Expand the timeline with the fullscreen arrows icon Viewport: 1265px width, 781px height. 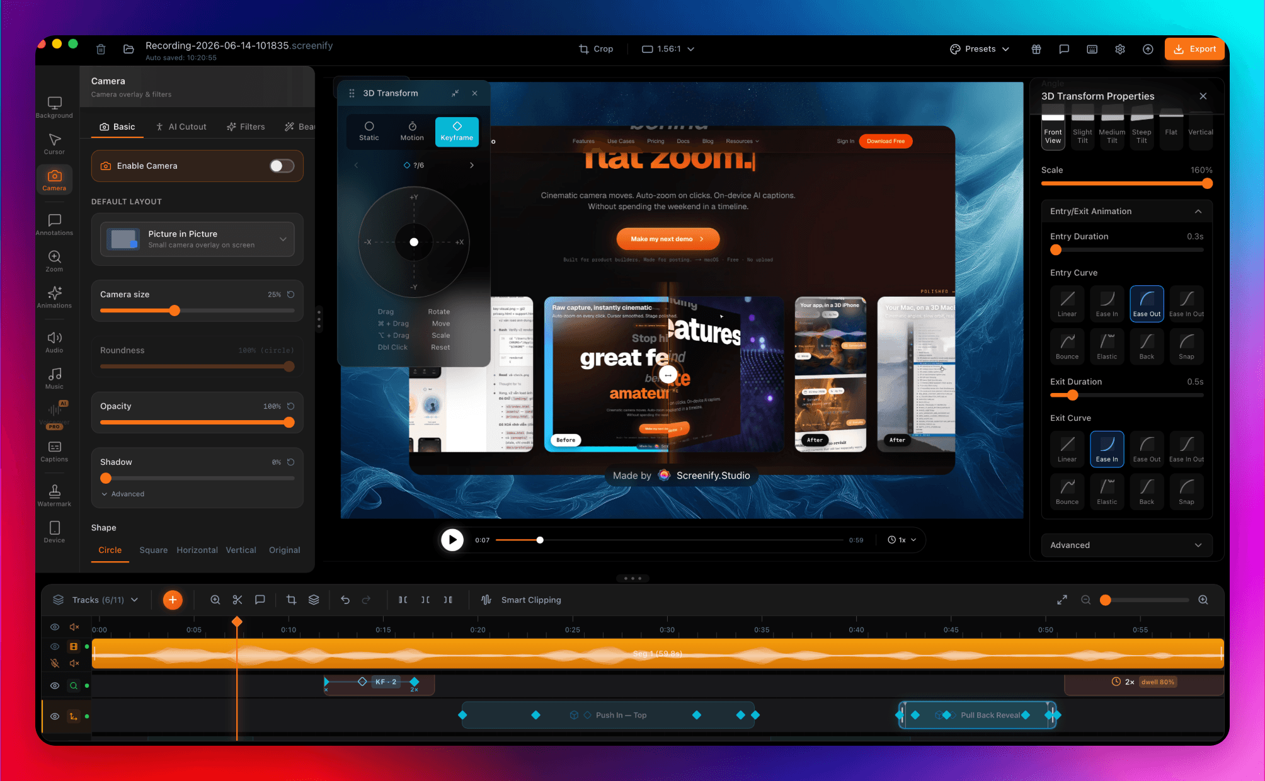(x=1062, y=600)
